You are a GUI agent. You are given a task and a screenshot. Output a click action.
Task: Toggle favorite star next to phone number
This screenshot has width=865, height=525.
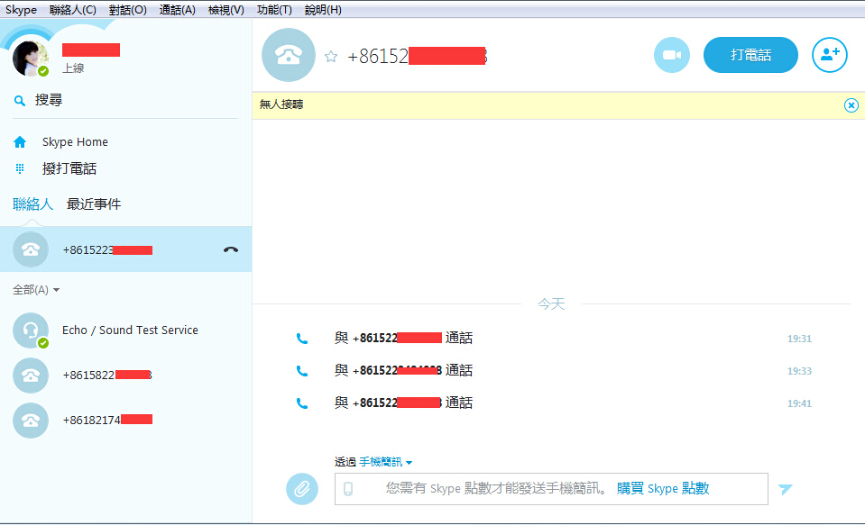coord(331,57)
